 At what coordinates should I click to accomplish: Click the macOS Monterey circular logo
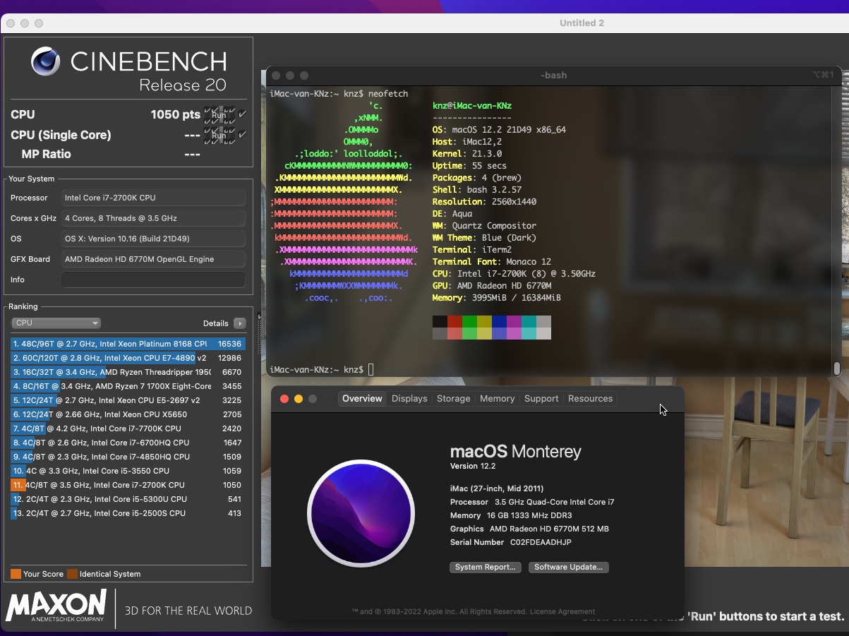361,513
